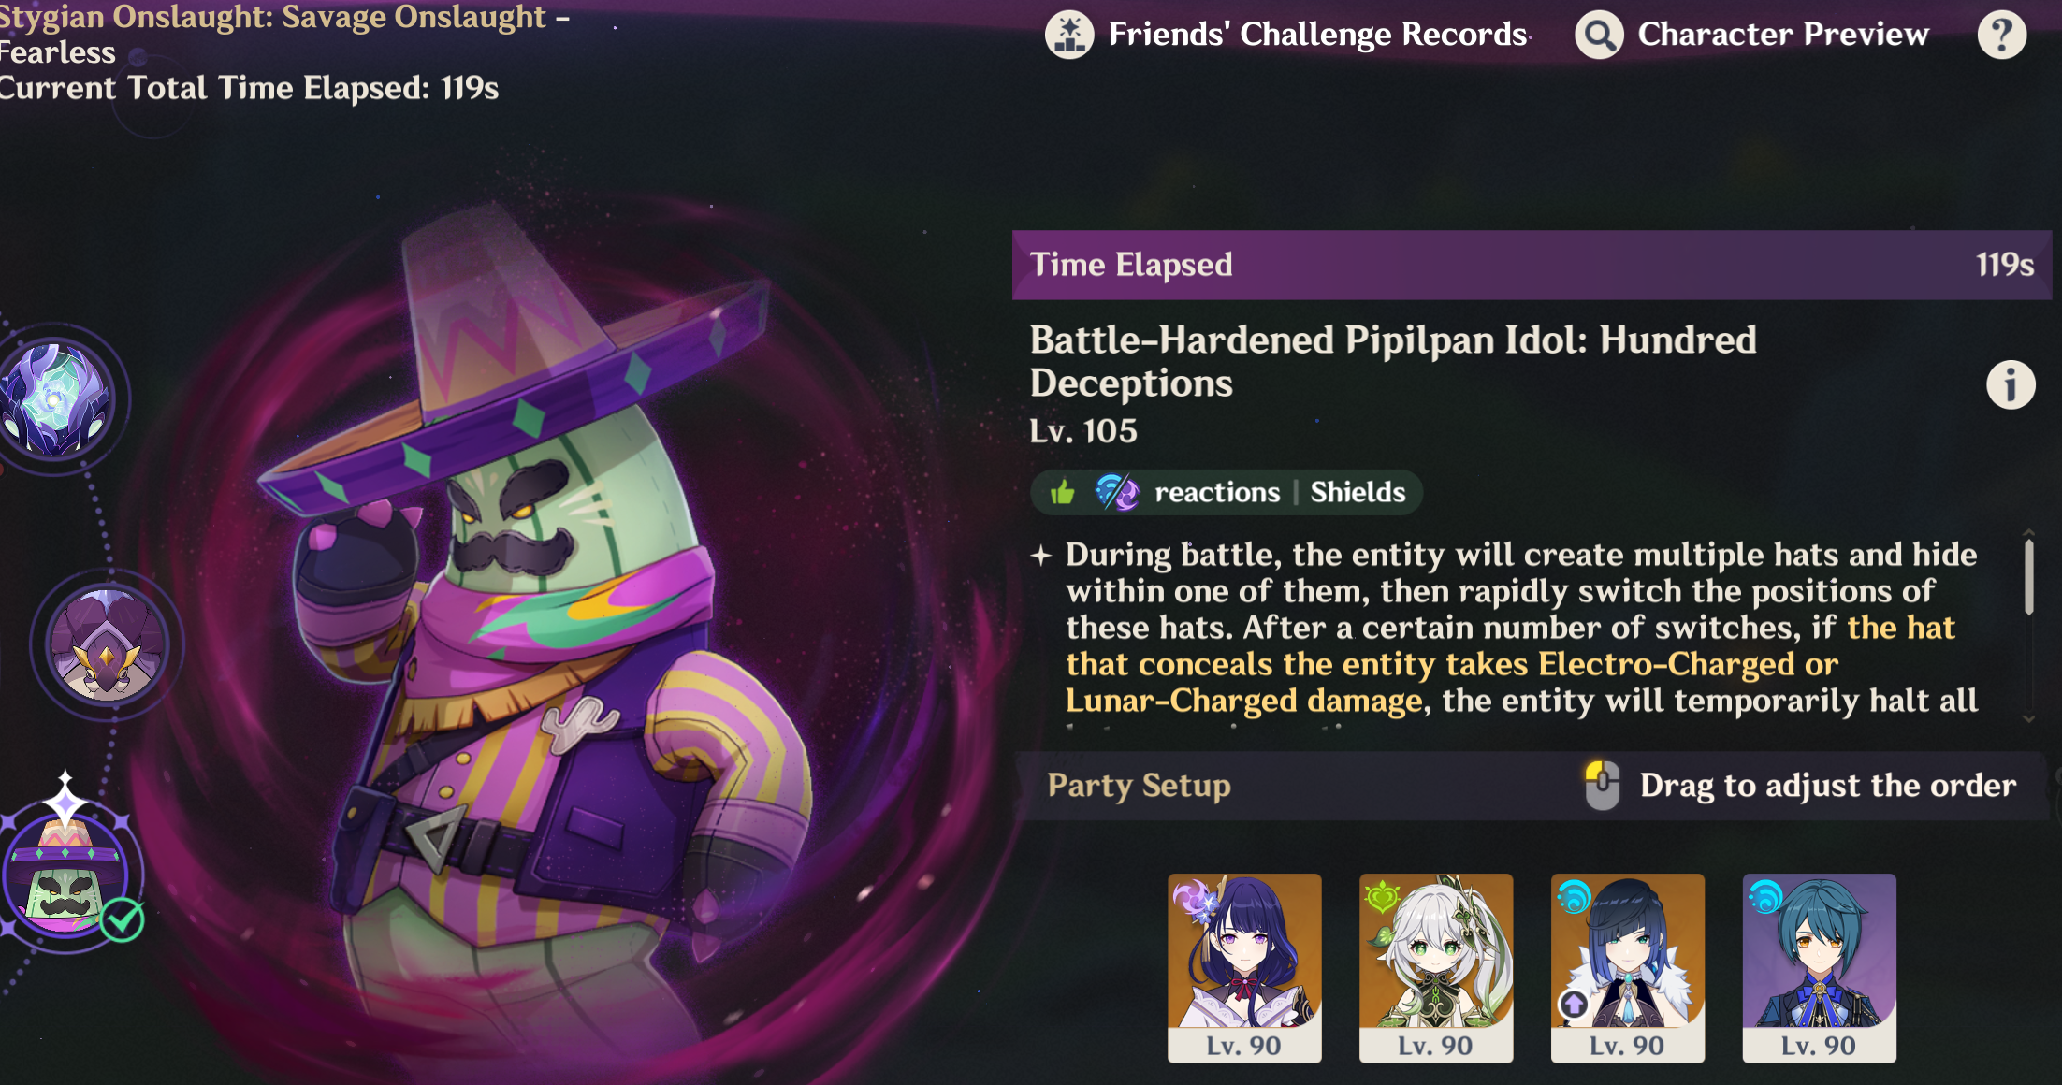Select the Raiden Shogun party portrait
Image resolution: width=2062 pixels, height=1085 pixels.
coord(1244,967)
